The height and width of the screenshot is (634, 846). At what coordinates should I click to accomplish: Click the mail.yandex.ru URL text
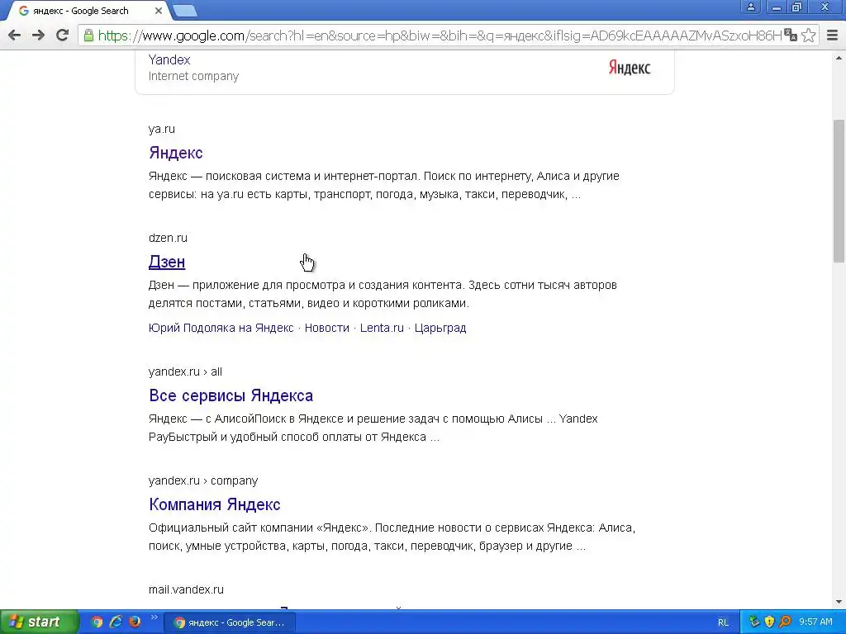coord(186,589)
